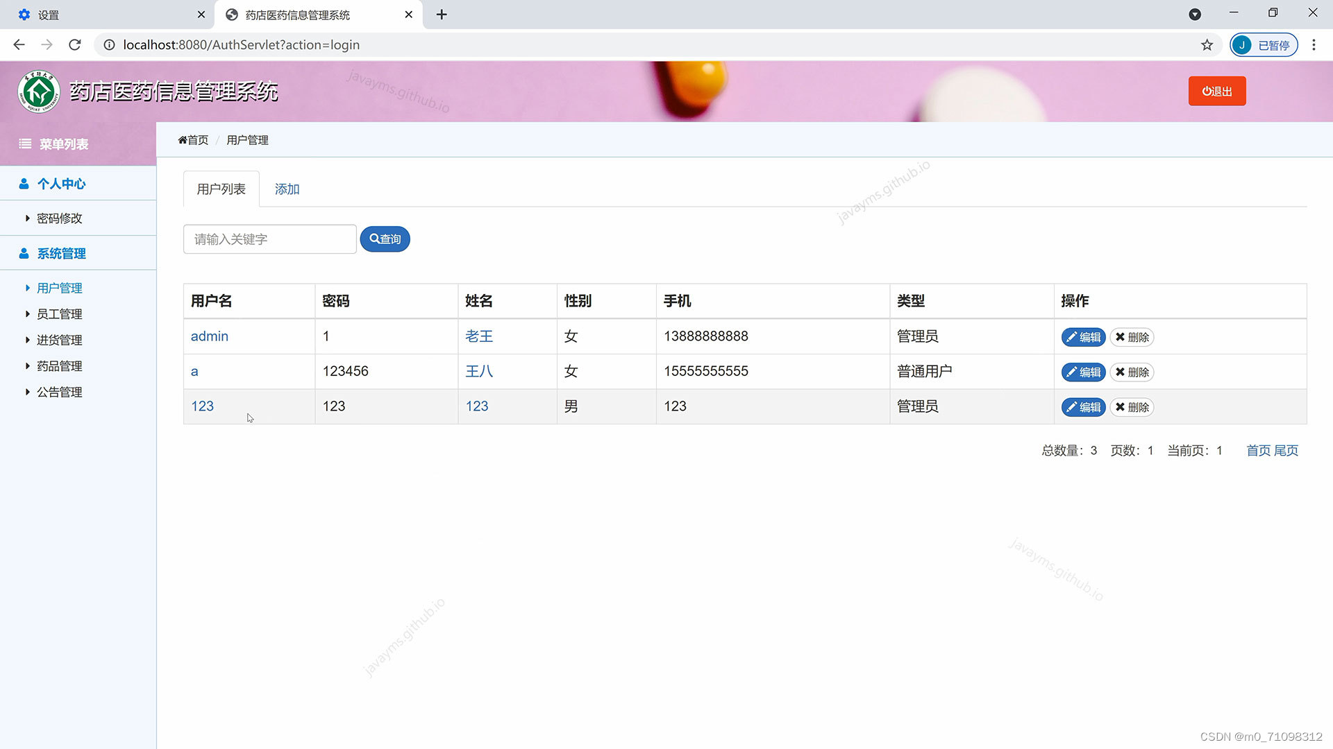Open the profile button labeled 已暂停

pyautogui.click(x=1264, y=45)
